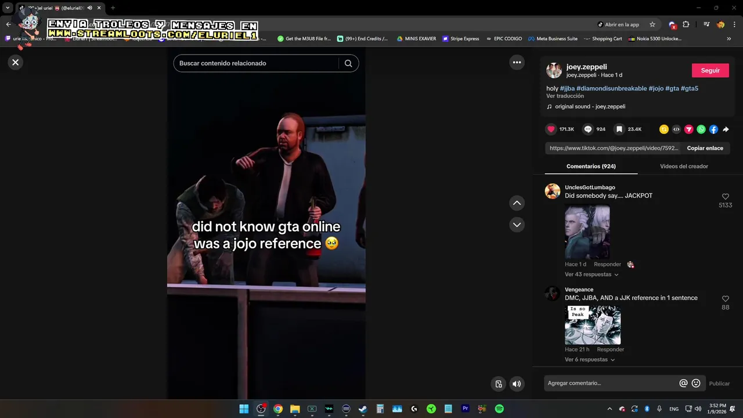
Task: Insert a mention with the @ icon
Action: coord(683,383)
